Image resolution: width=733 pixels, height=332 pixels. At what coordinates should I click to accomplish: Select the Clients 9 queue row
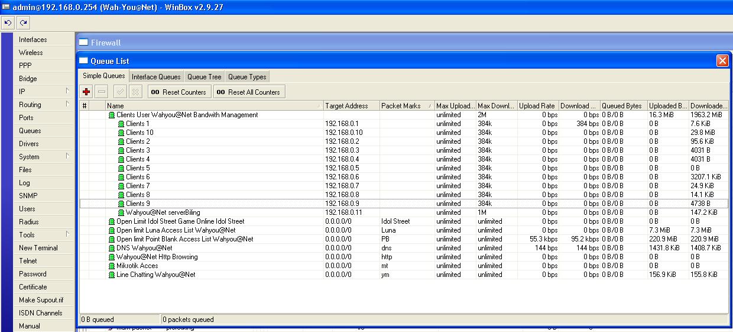pyautogui.click(x=404, y=204)
